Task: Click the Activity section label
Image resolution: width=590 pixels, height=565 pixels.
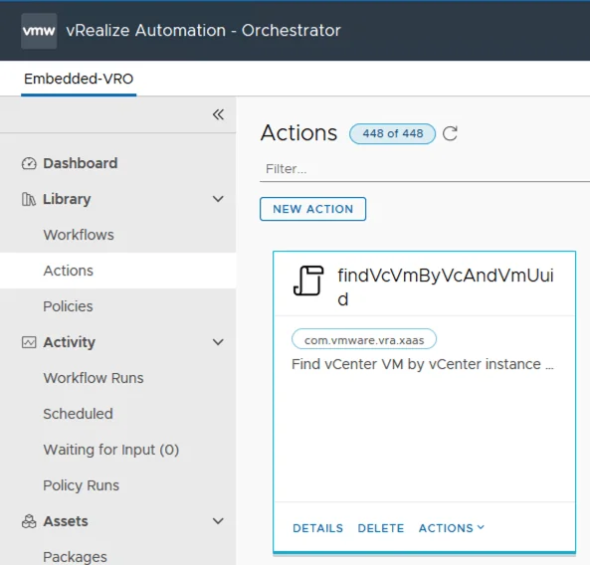Action: (70, 342)
